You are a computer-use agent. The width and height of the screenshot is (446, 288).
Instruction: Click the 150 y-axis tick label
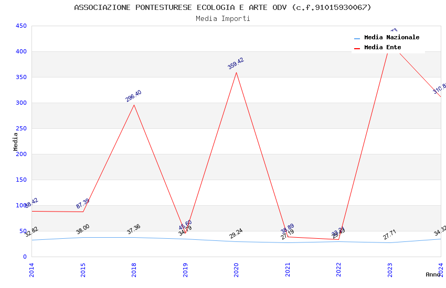point(21,180)
